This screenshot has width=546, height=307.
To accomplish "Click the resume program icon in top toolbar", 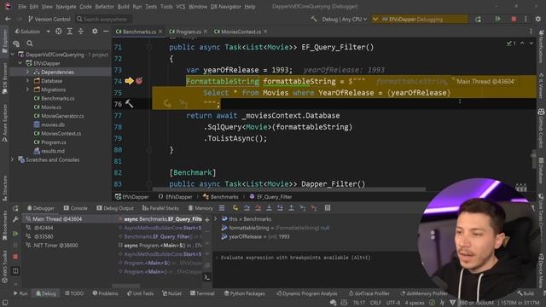I will click(498, 19).
